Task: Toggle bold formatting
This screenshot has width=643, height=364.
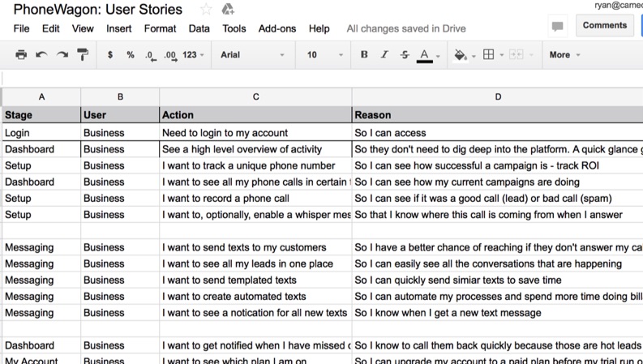Action: pos(363,55)
